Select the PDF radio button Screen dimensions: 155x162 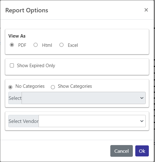pos(12,45)
